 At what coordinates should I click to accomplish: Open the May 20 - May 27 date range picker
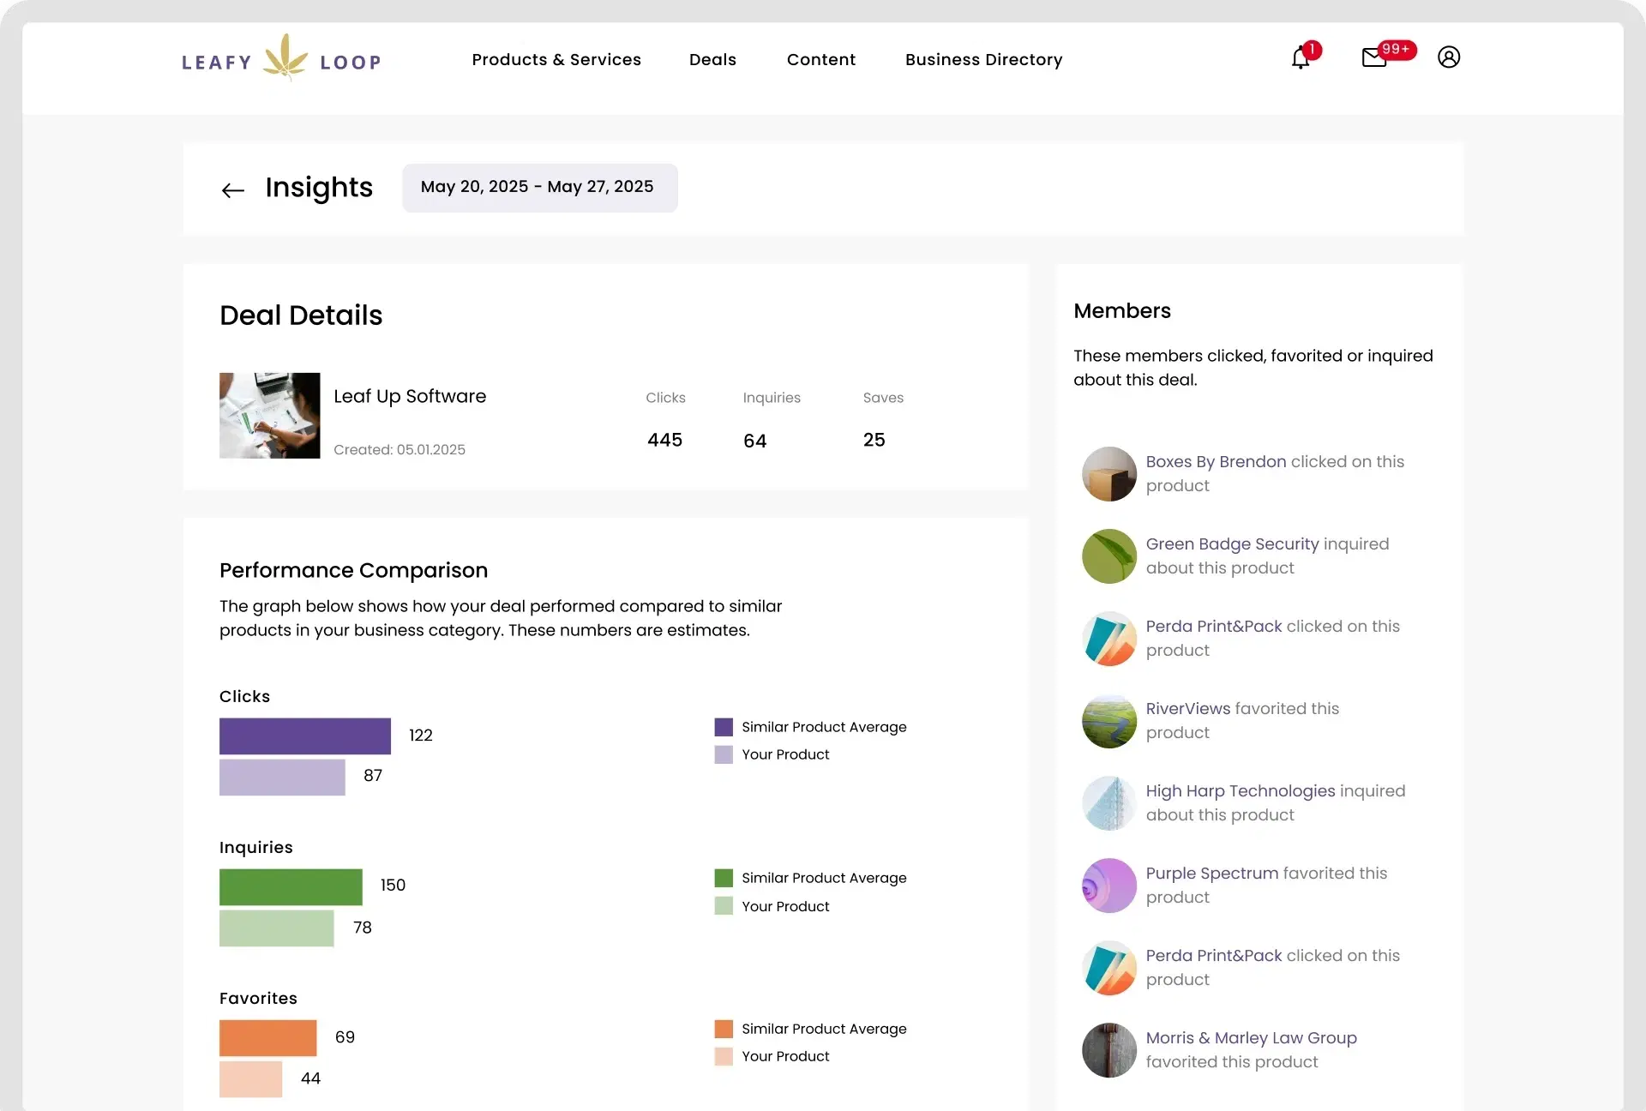click(x=539, y=188)
